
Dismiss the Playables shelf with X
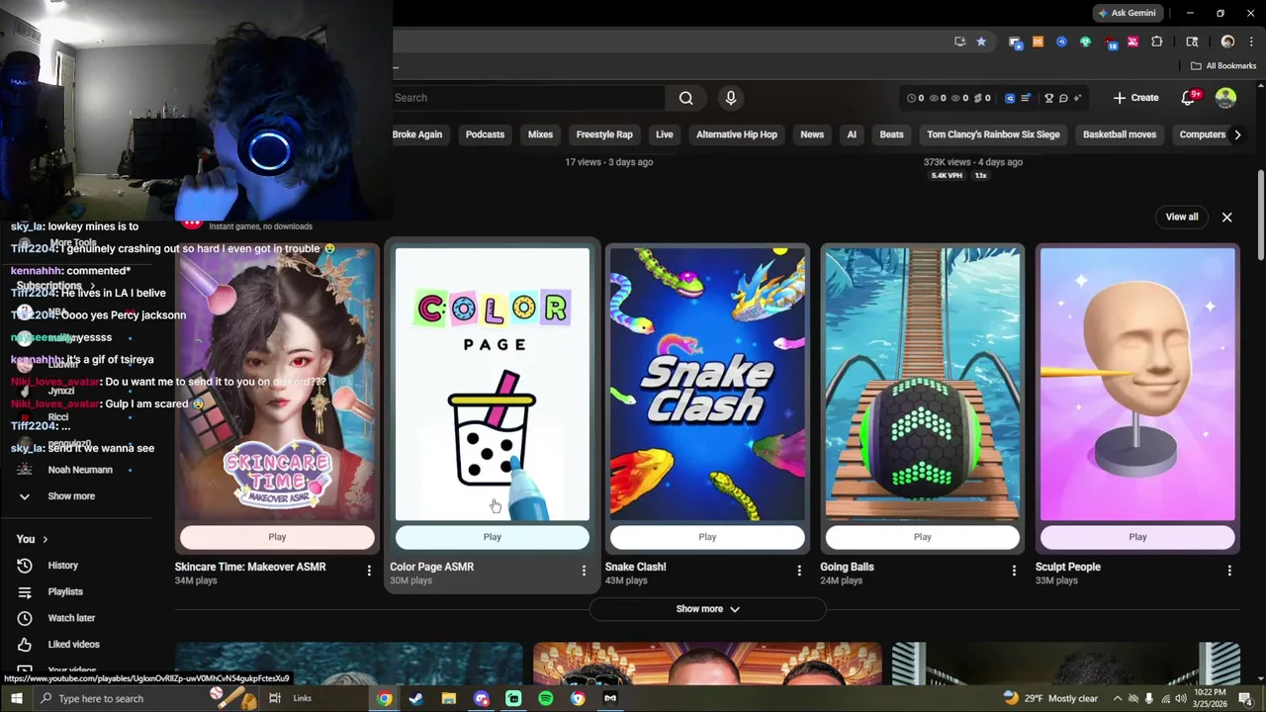click(x=1226, y=217)
